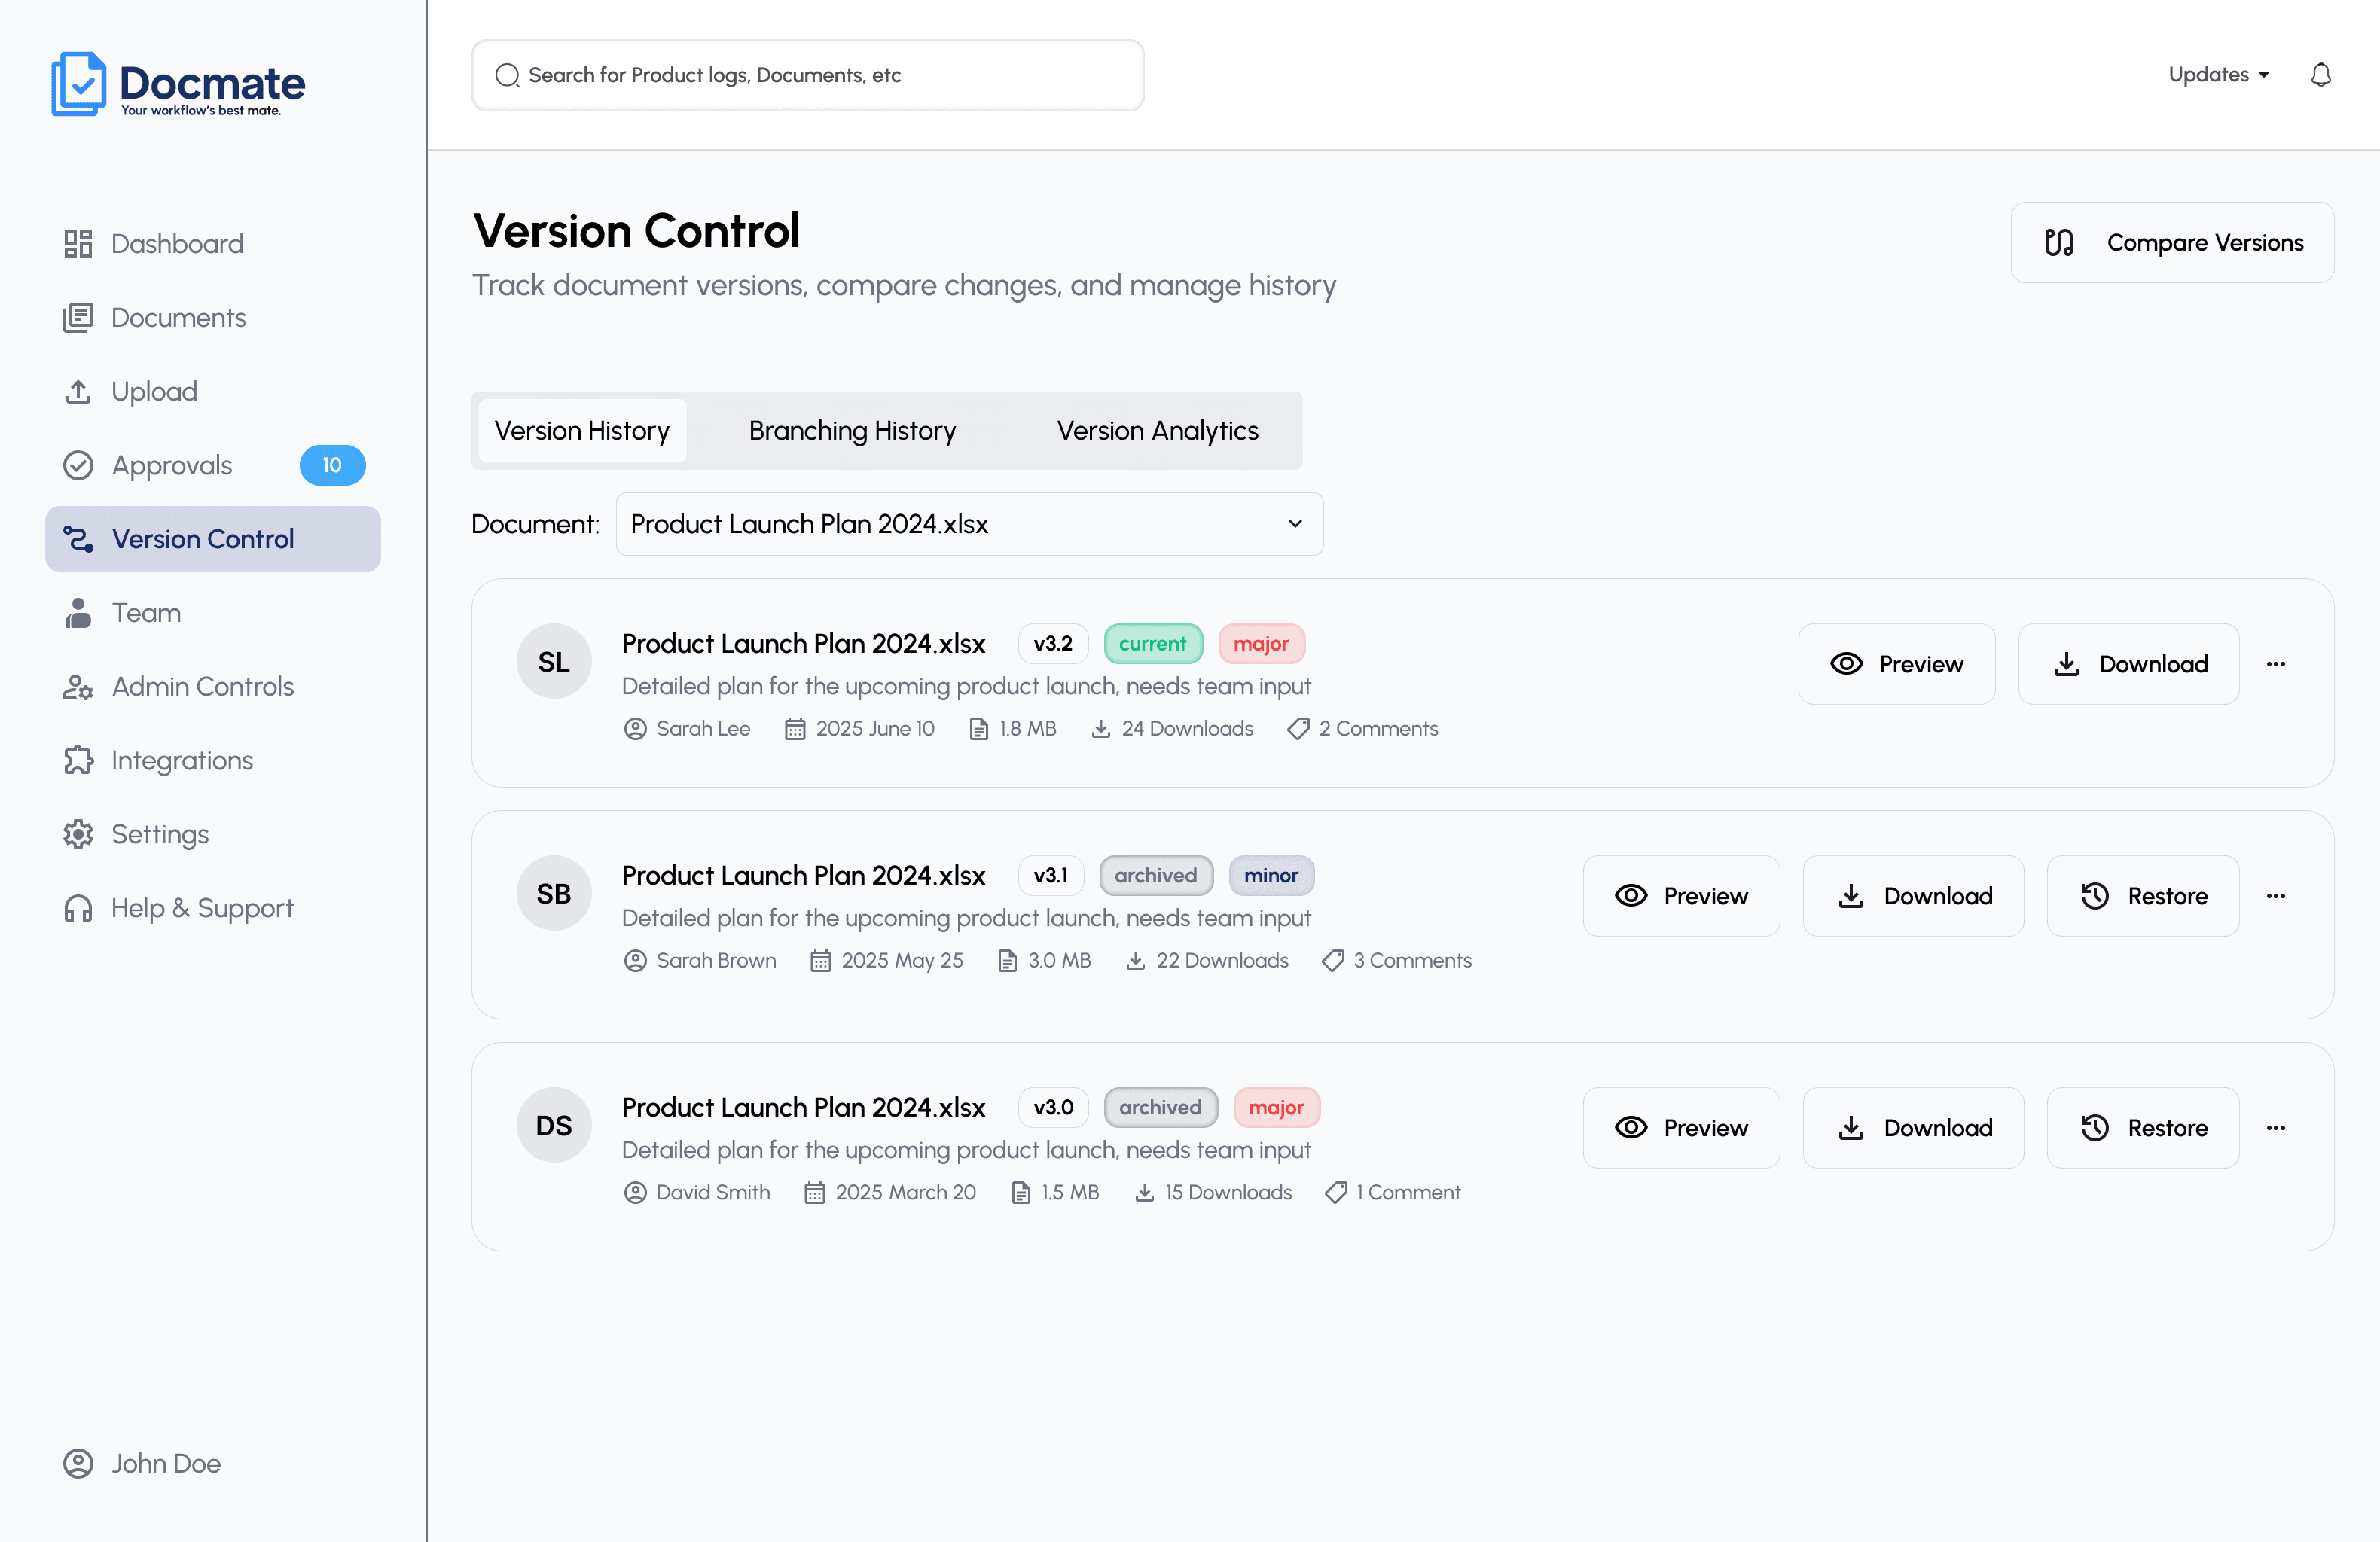2380x1542 pixels.
Task: Click the Version Control page heading
Action: click(x=636, y=231)
